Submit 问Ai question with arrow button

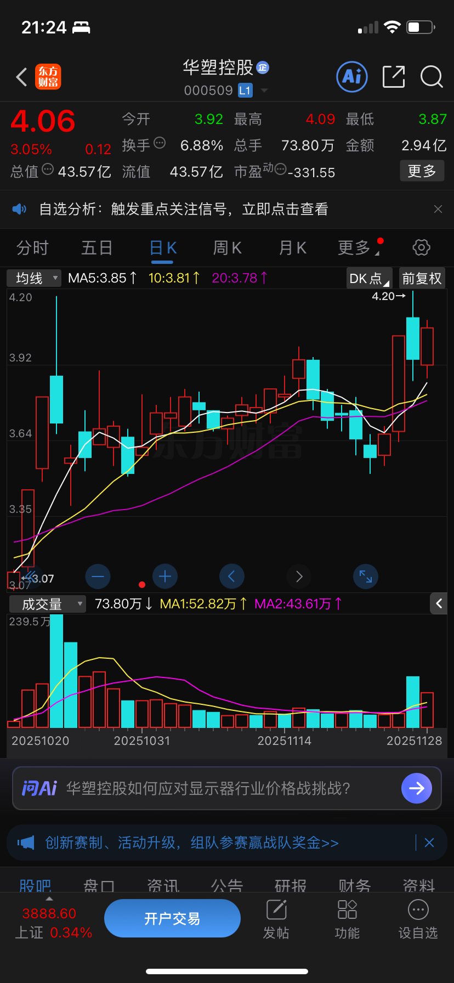coord(417,788)
